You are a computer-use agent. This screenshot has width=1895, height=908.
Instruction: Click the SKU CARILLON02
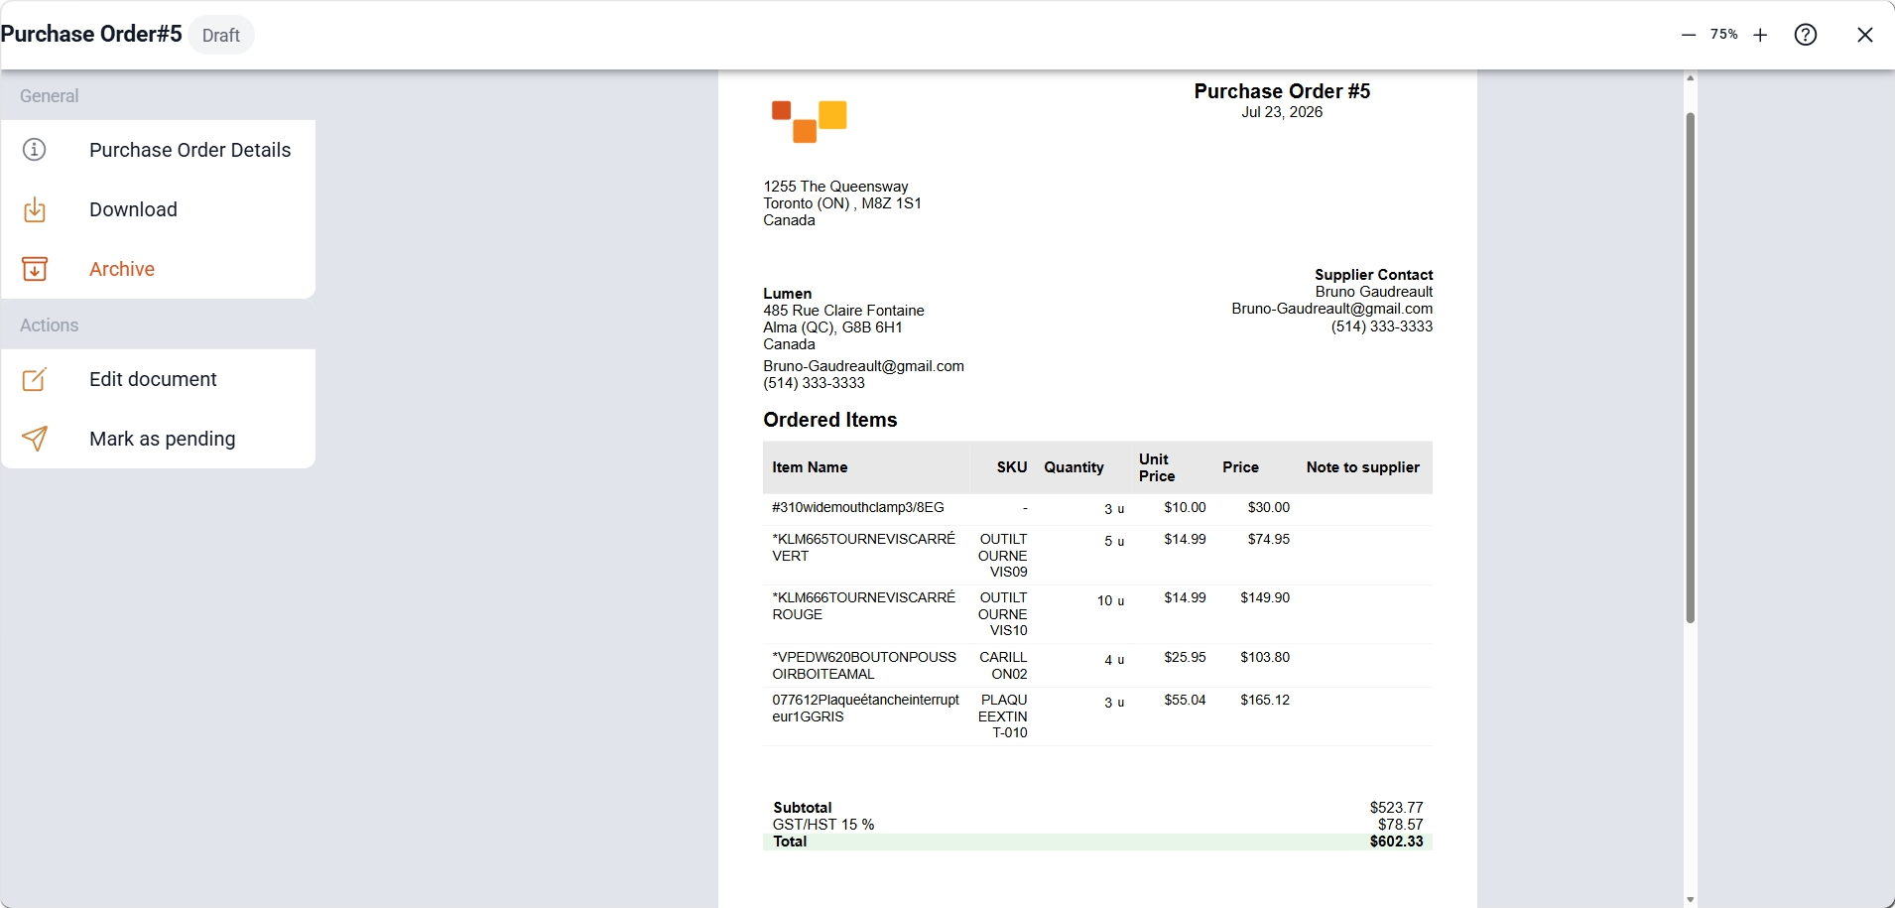pos(1003,666)
